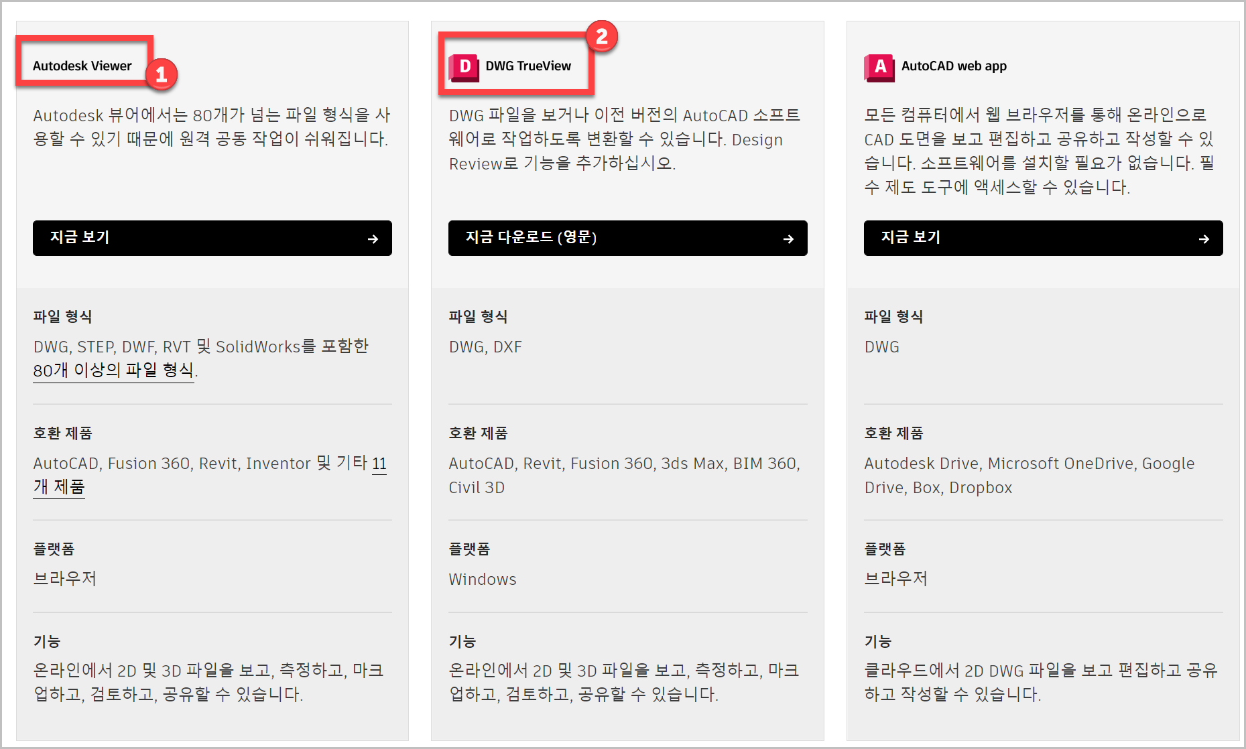Viewport: 1246px width, 749px height.
Task: Click 호환 제품 heading in DWG TrueView card
Action: tap(479, 433)
